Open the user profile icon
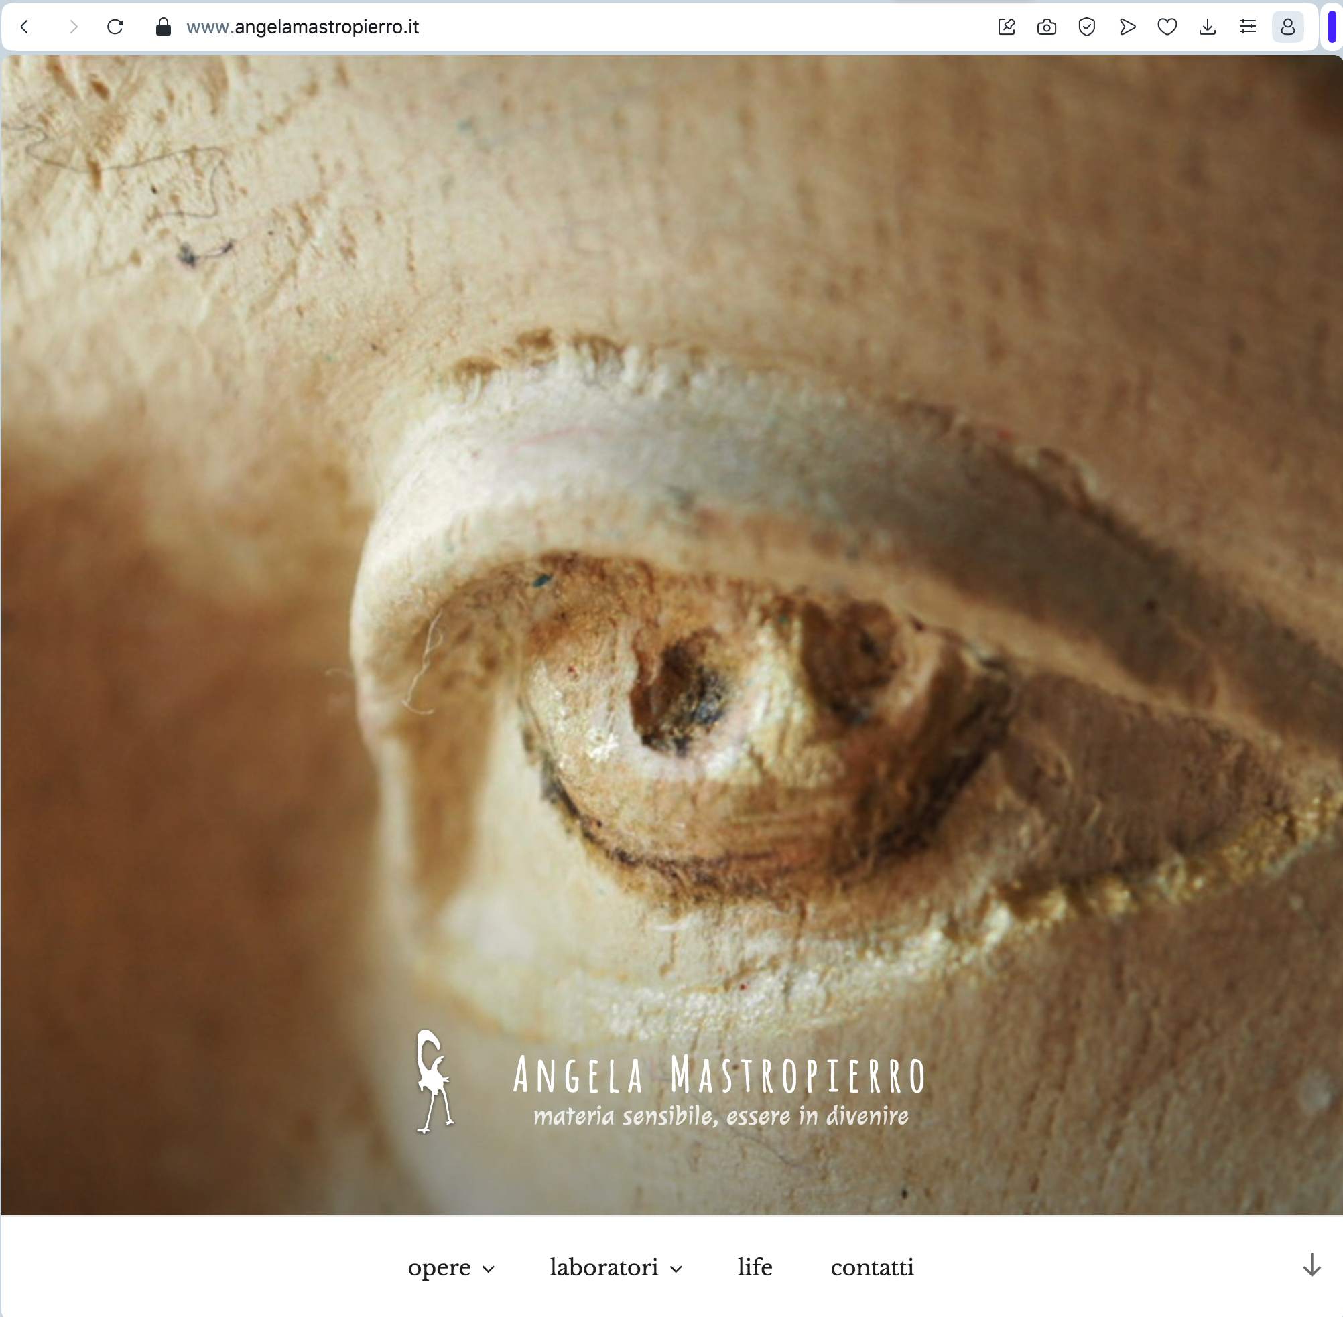The image size is (1343, 1317). coord(1287,27)
